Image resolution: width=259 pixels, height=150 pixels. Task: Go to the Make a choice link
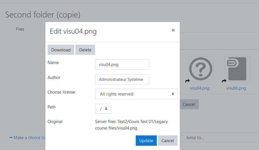29,138
